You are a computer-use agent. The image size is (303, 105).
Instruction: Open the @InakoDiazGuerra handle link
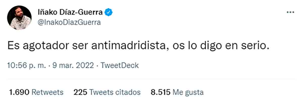tap(69, 22)
